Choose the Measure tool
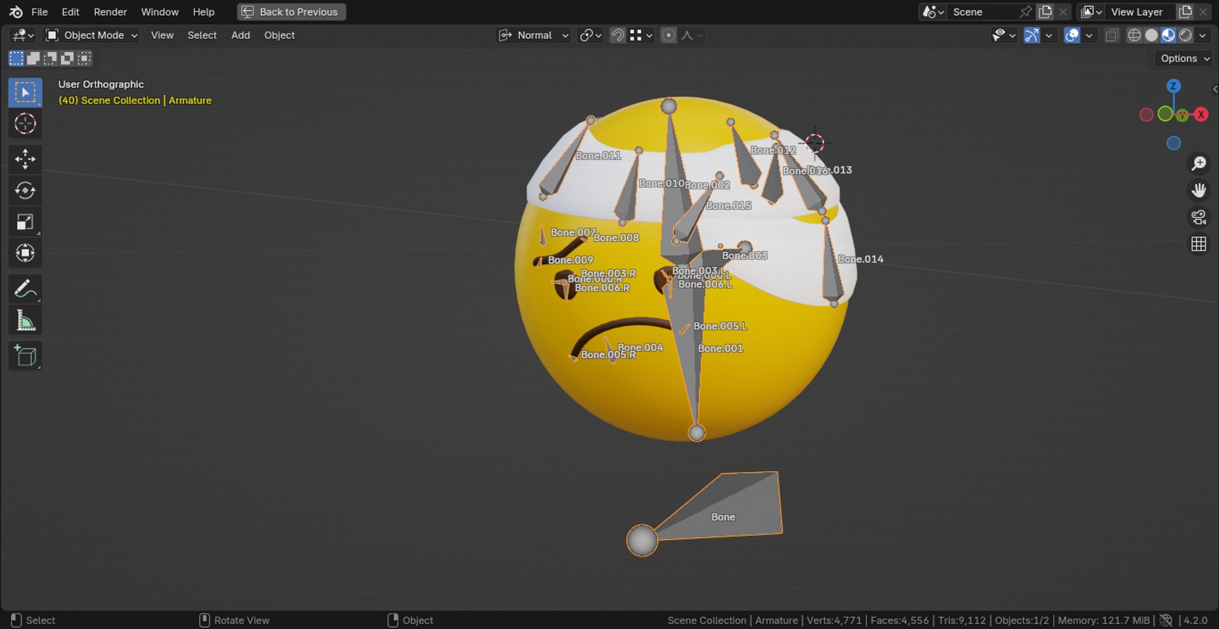This screenshot has height=629, width=1219. pyautogui.click(x=25, y=320)
